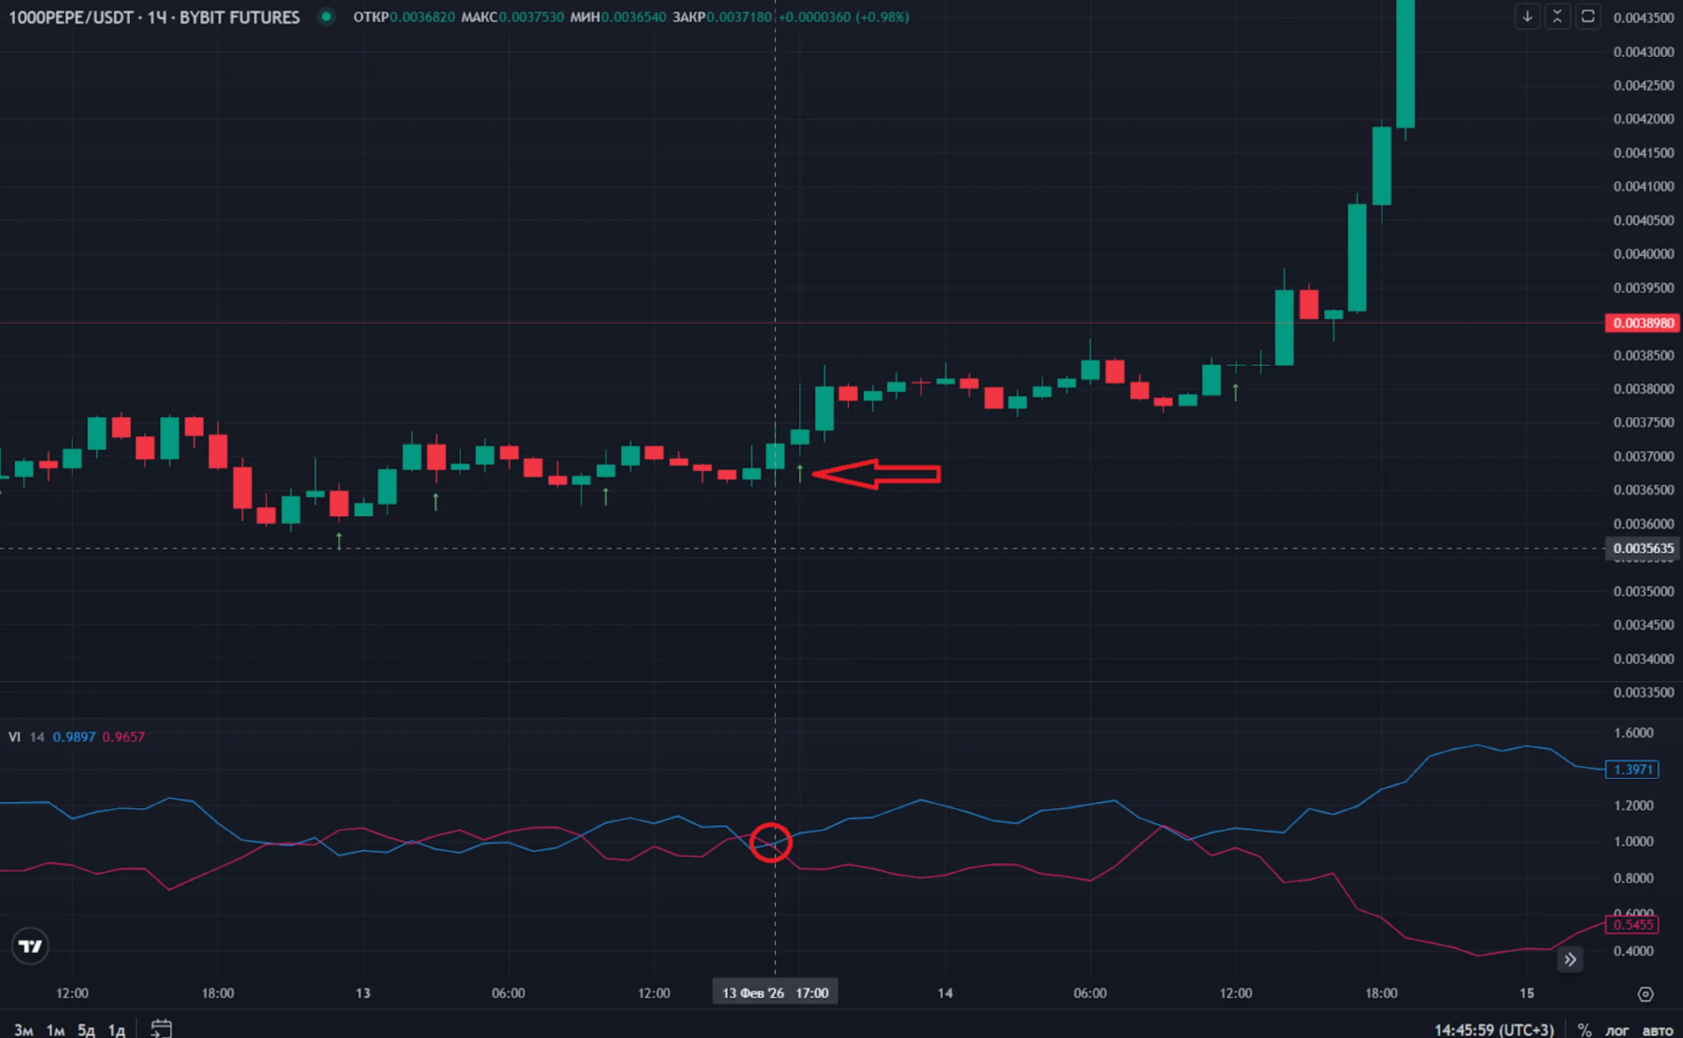Viewport: 1683px width, 1038px height.
Task: Select the 1м date range
Action: click(x=55, y=1030)
